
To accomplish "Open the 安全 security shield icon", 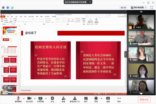I will point(52,98).
